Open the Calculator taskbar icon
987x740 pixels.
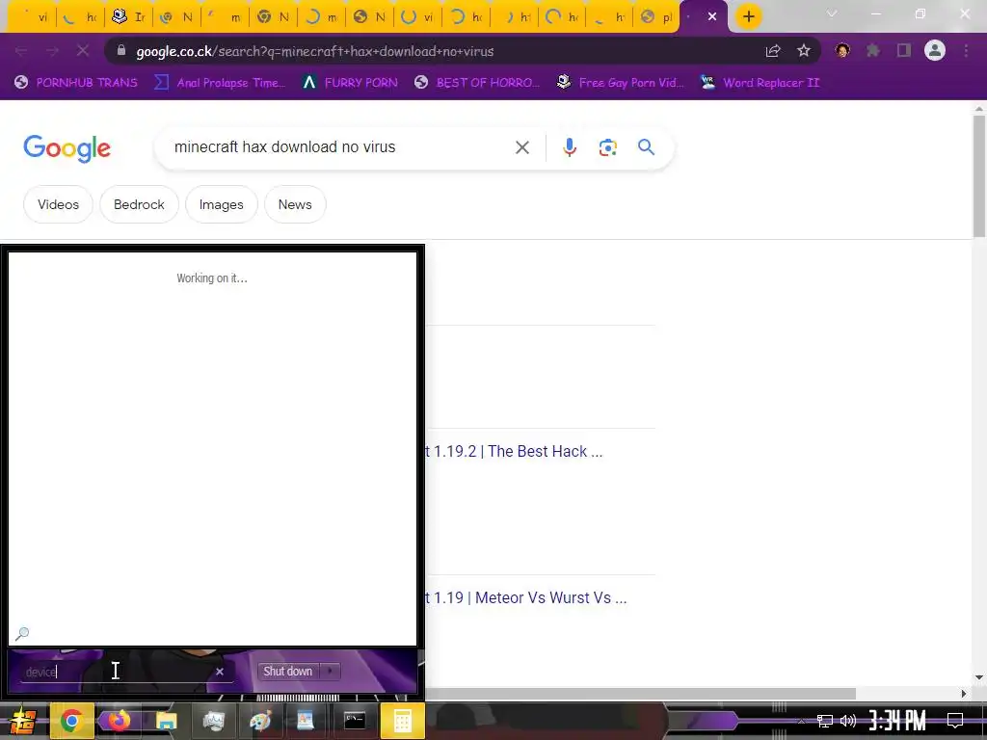[402, 721]
